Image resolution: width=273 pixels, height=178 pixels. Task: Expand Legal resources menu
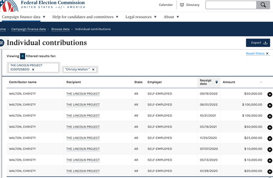pyautogui.click(x=141, y=17)
